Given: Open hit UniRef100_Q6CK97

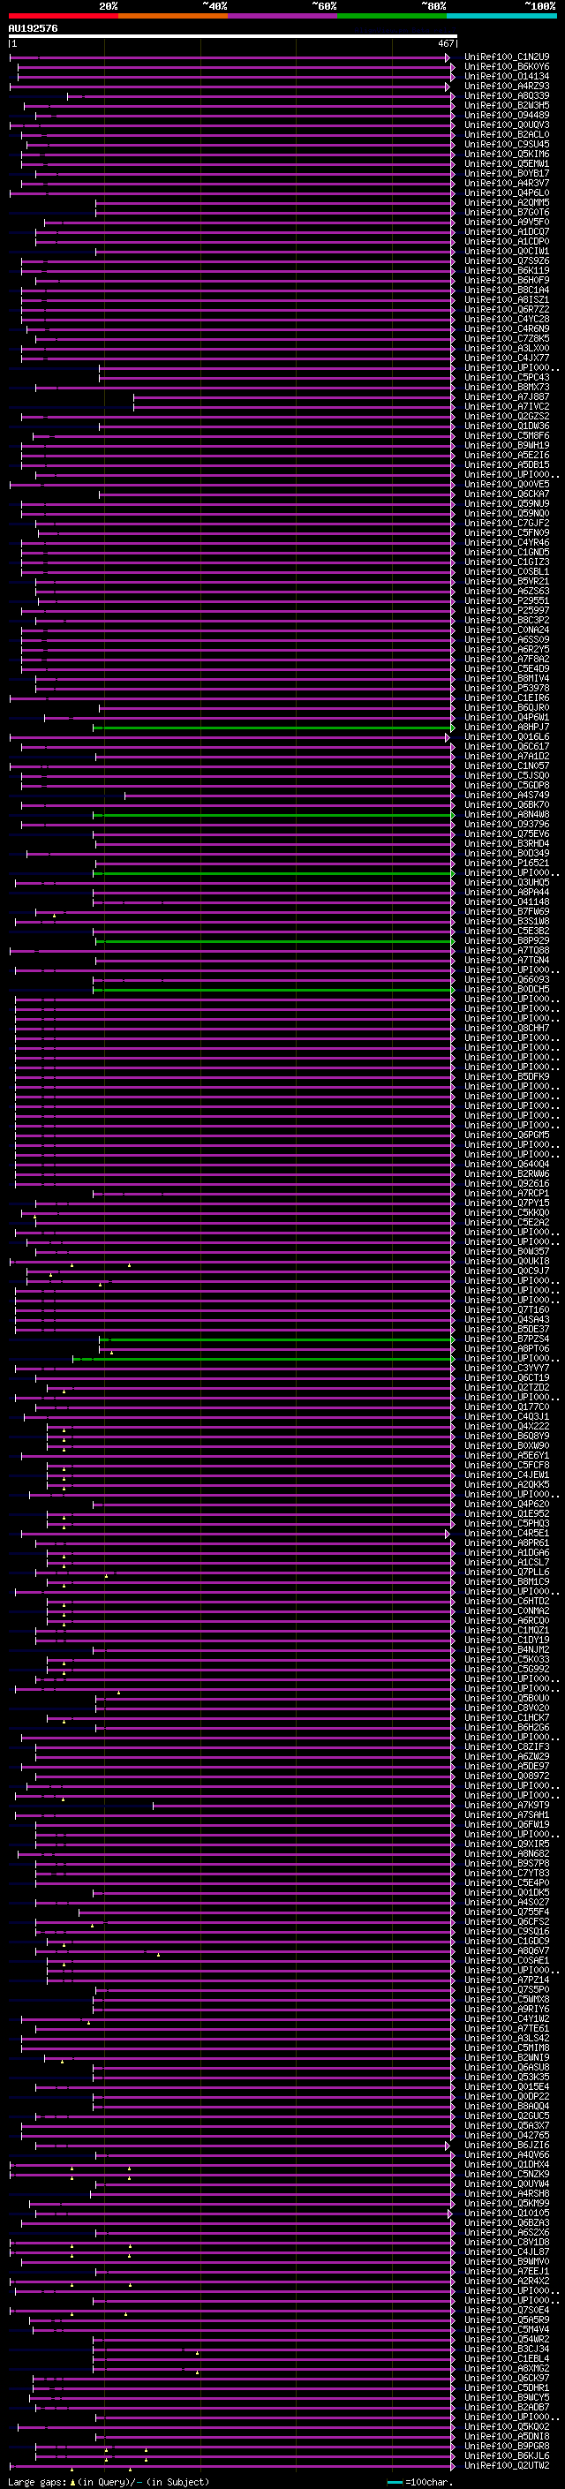Looking at the screenshot, I should tap(507, 2378).
